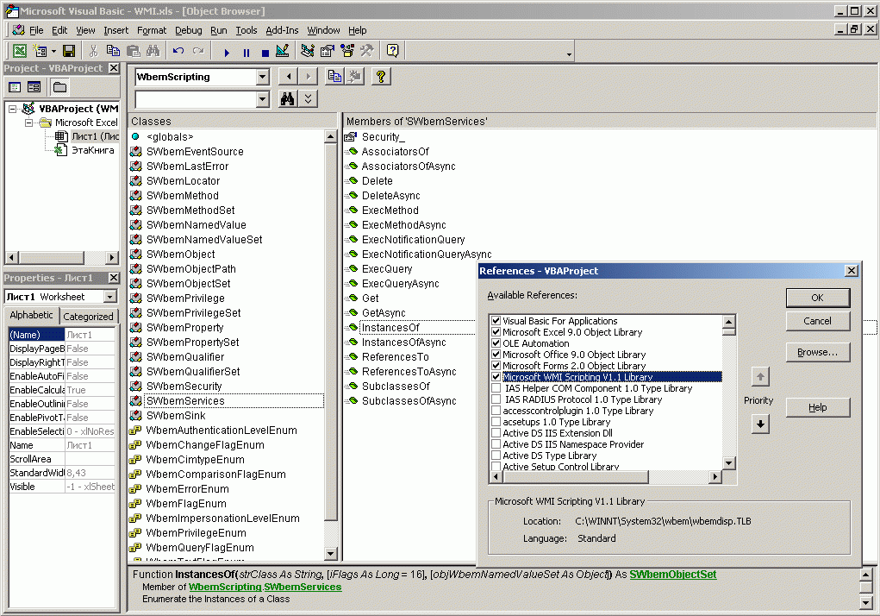This screenshot has width=880, height=616.
Task: Open Project Explorer toolbar icon
Action: tap(308, 51)
